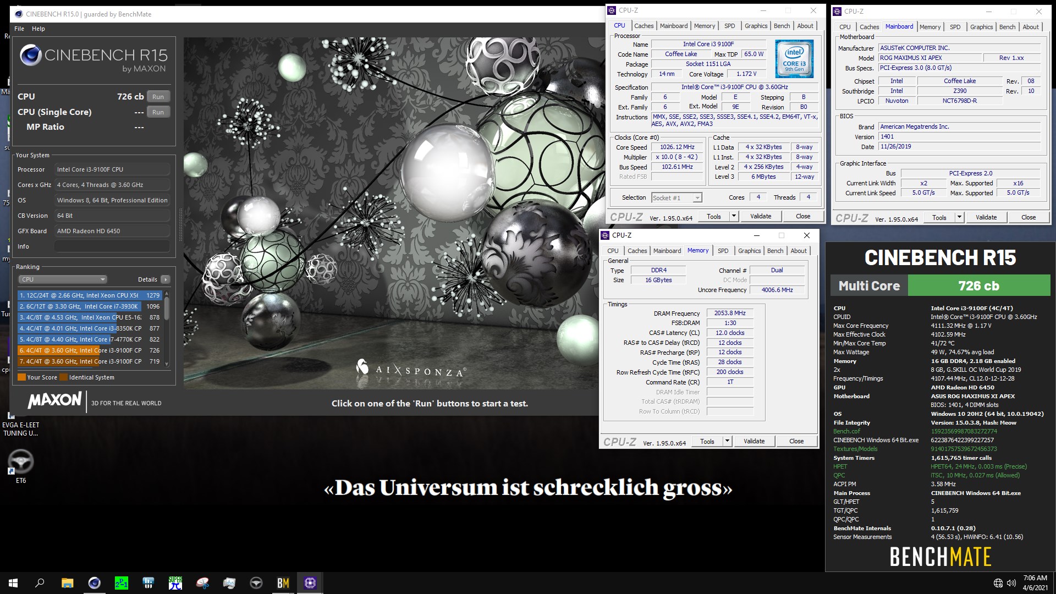Image resolution: width=1056 pixels, height=594 pixels.
Task: Open Bench tab in CPU-Z CPU window
Action: coord(782,26)
